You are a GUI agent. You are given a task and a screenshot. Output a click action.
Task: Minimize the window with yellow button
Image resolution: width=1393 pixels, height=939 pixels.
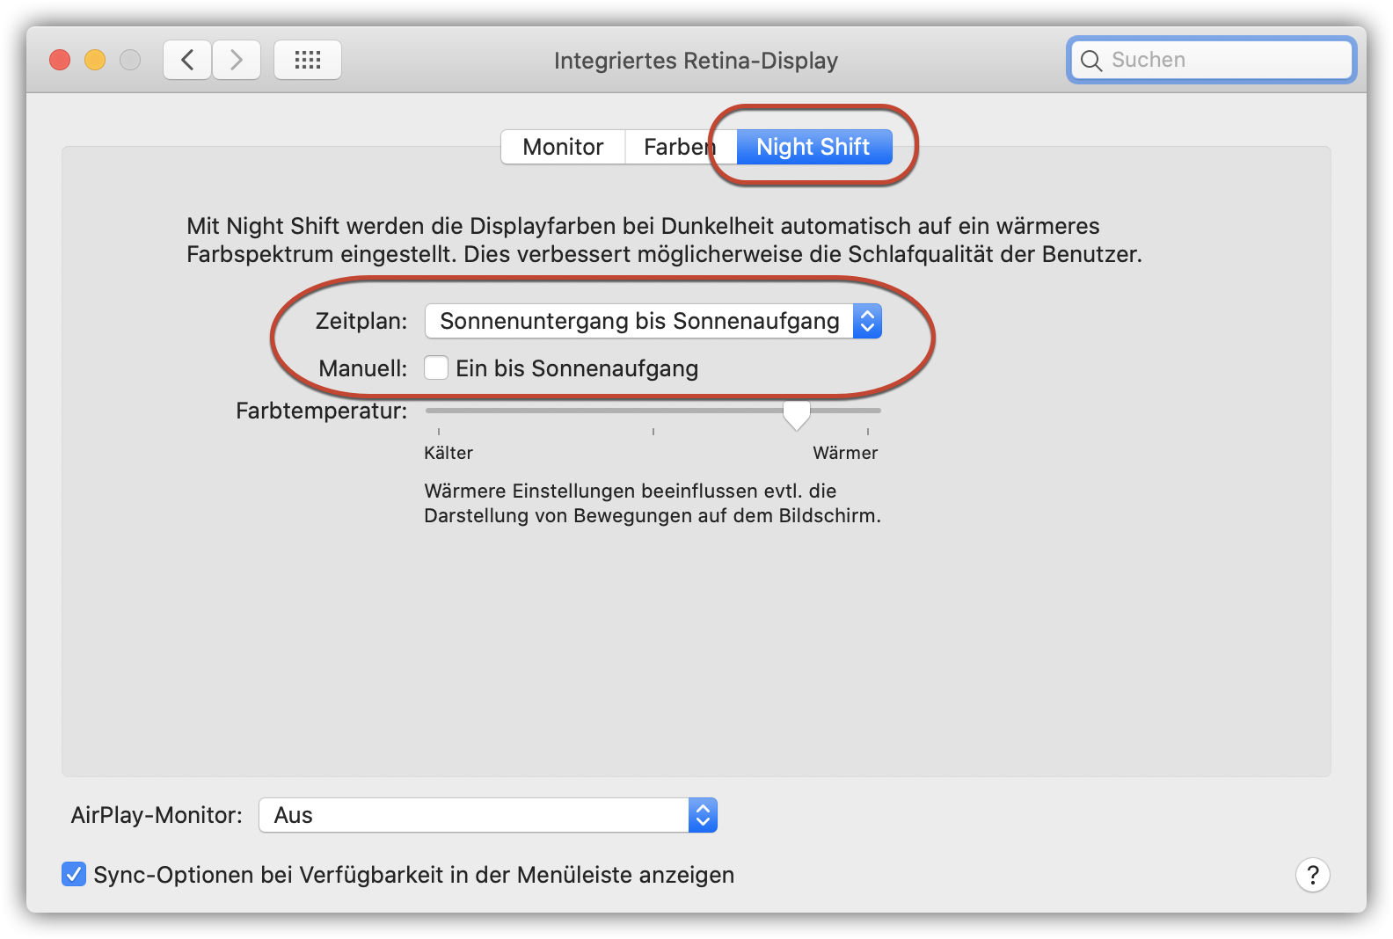95,60
